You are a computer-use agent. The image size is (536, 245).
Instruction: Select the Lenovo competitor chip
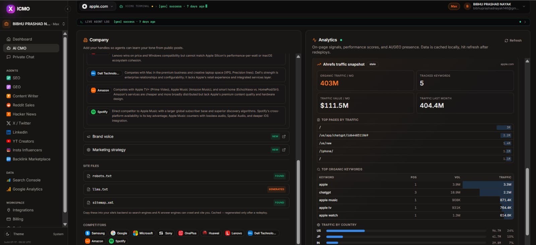[x=234, y=233]
